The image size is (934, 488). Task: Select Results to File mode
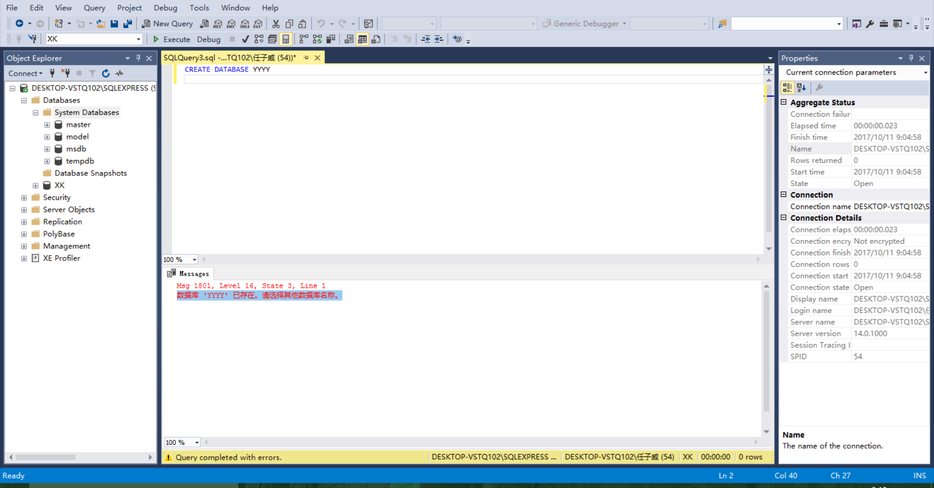(x=376, y=39)
